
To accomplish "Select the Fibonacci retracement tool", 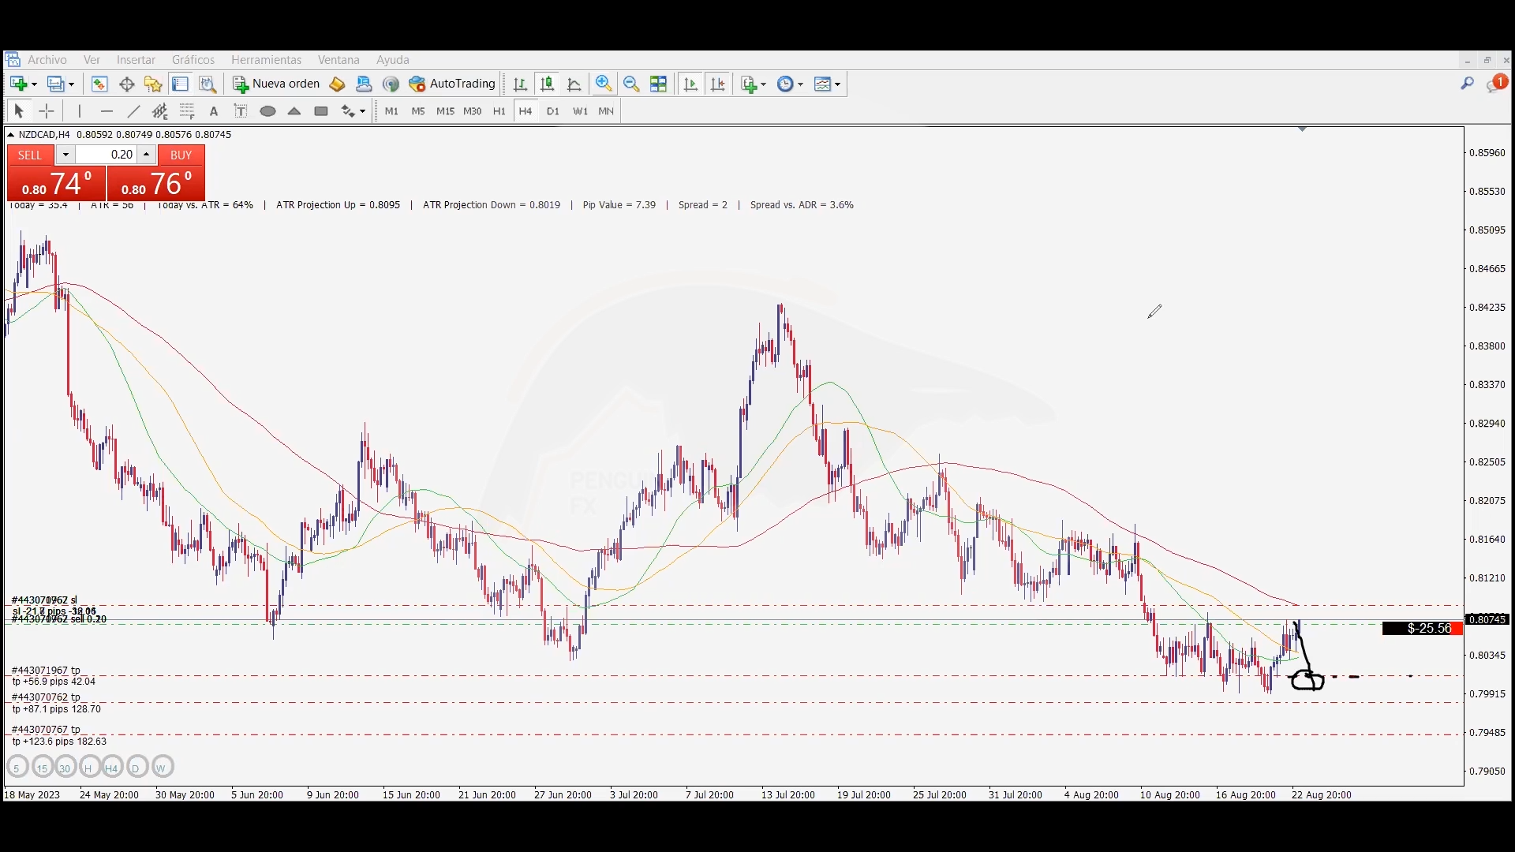I will click(187, 111).
